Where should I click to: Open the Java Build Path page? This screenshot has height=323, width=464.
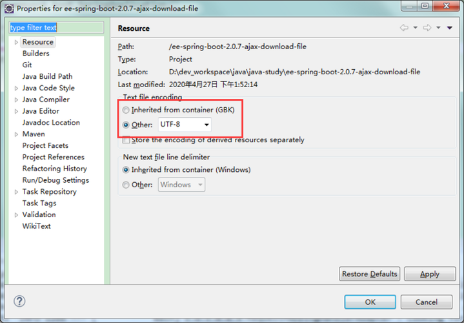click(x=47, y=76)
